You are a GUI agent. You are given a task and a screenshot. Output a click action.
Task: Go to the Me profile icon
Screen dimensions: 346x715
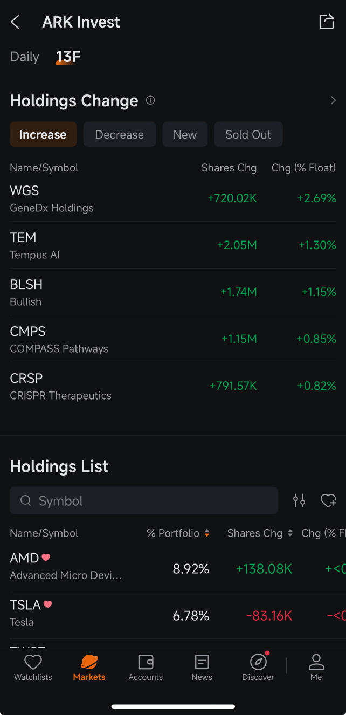tap(316, 662)
